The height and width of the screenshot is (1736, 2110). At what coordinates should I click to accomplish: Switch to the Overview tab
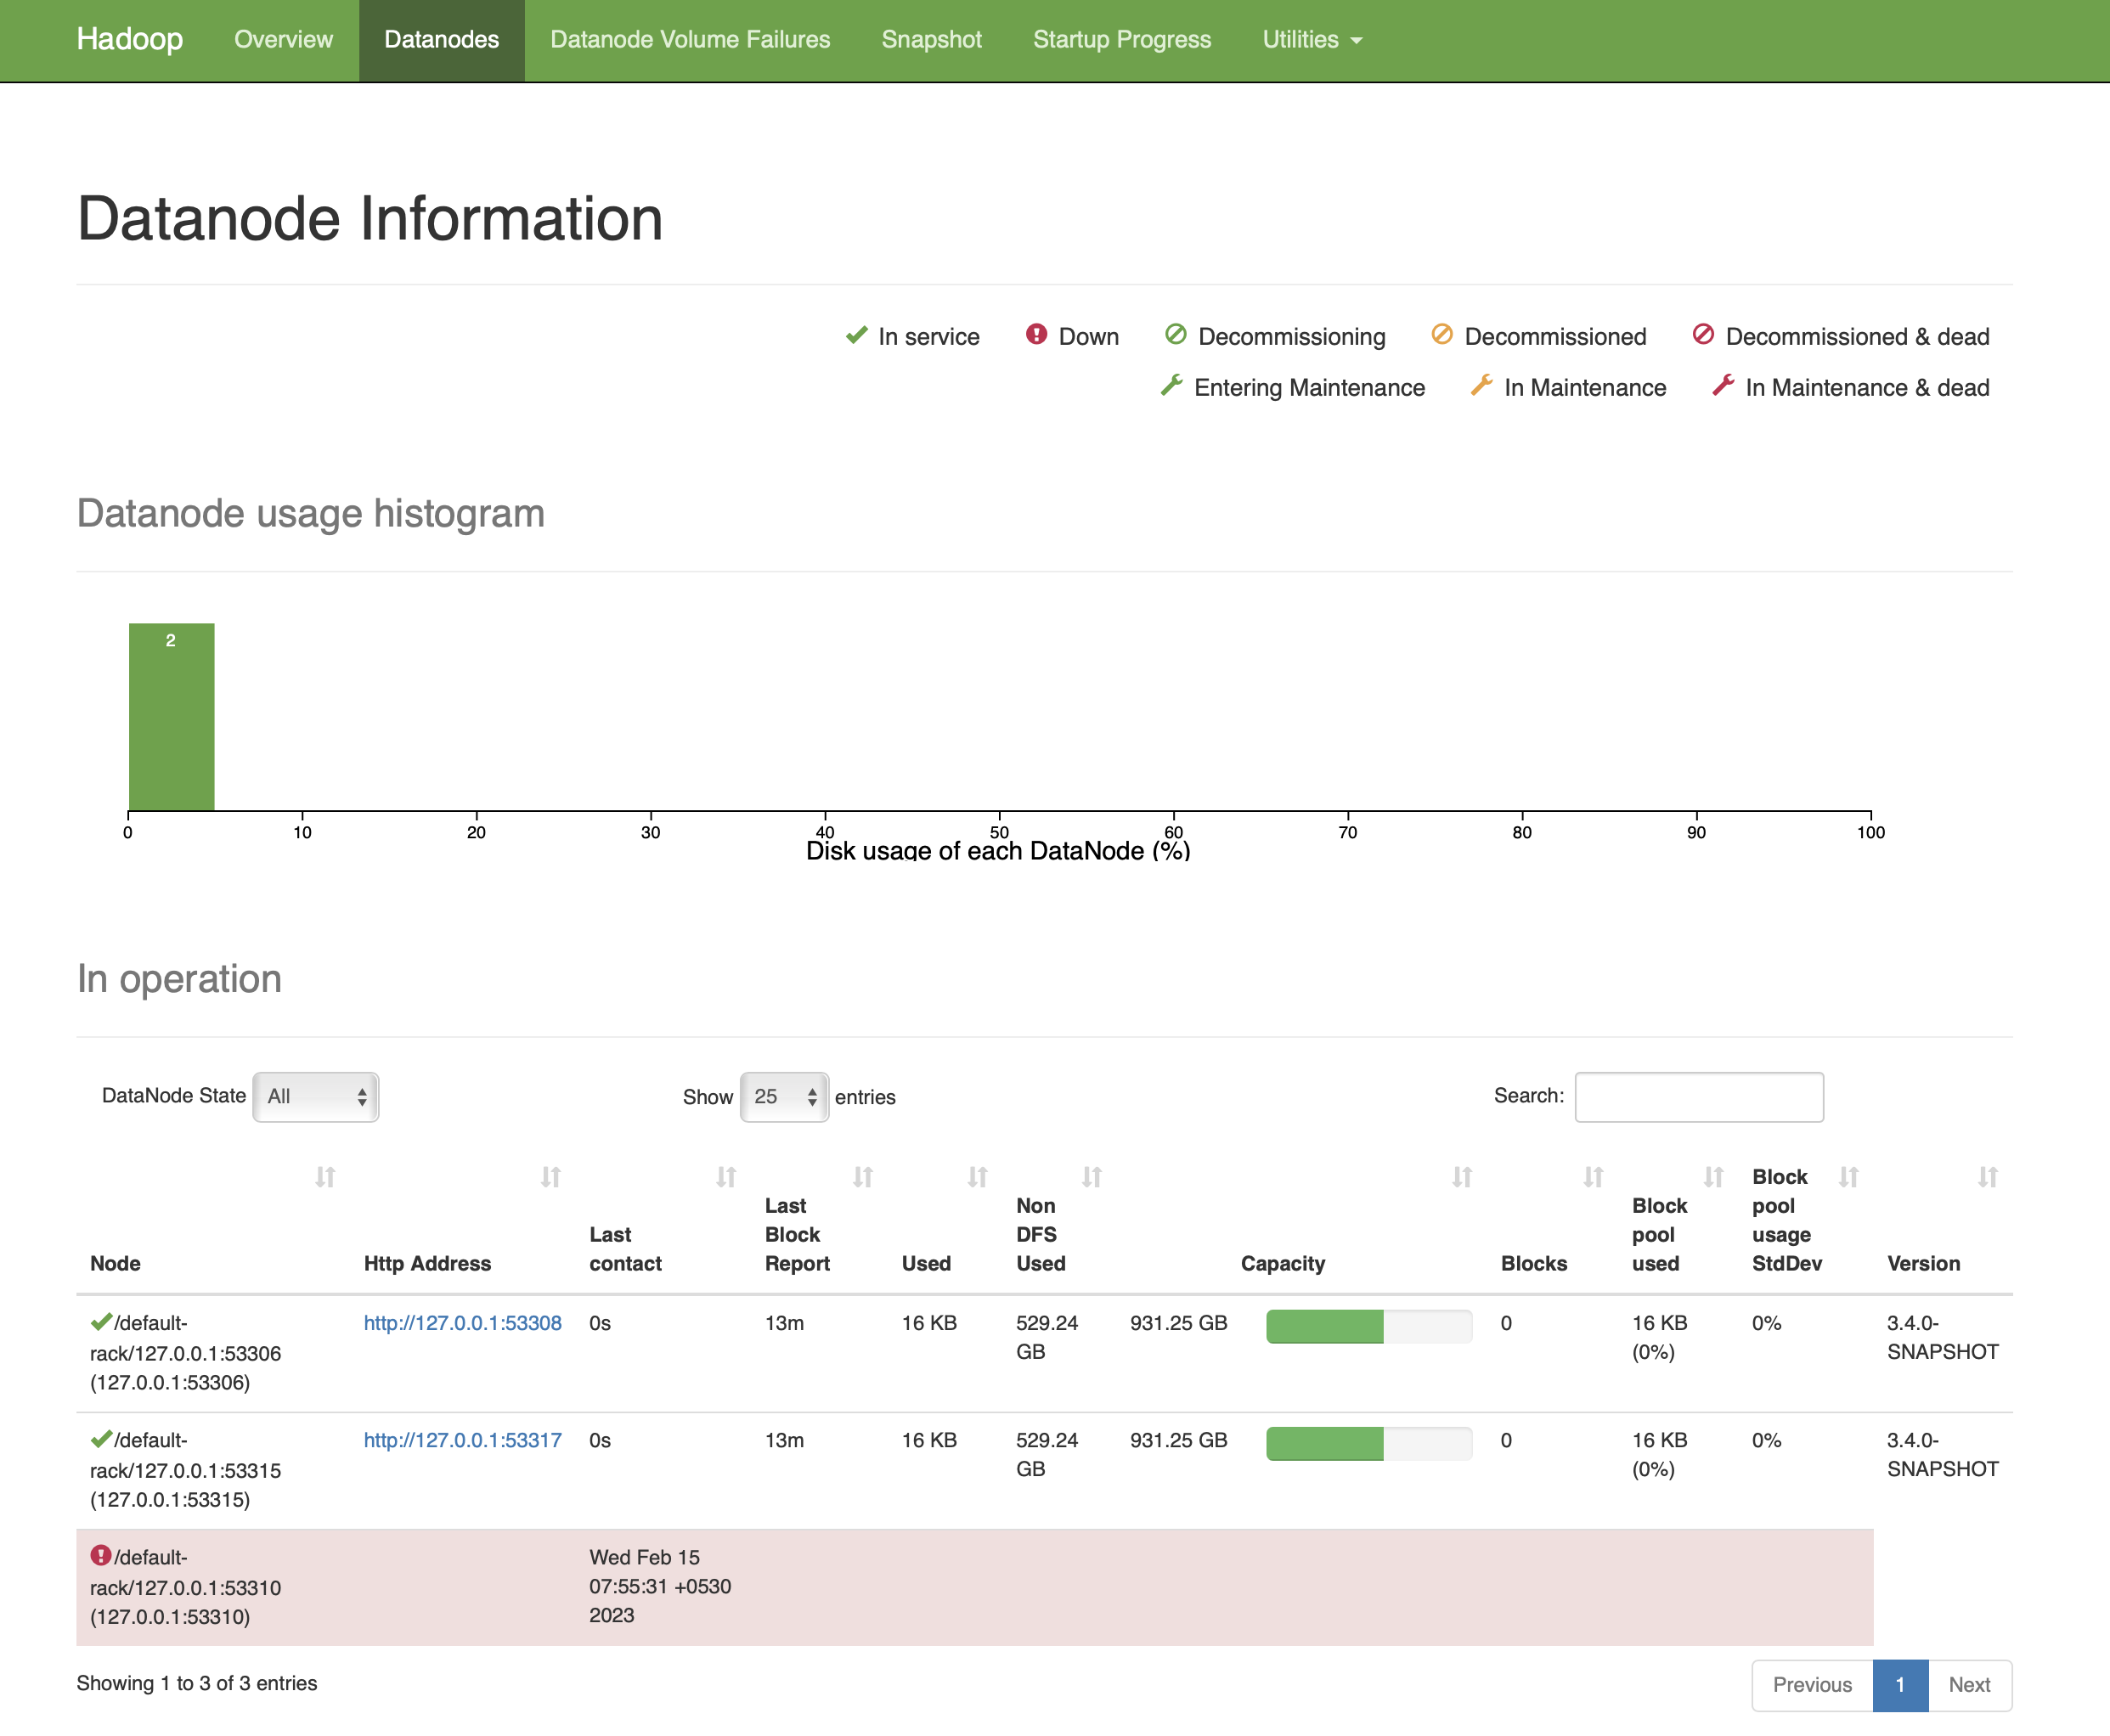pyautogui.click(x=283, y=40)
